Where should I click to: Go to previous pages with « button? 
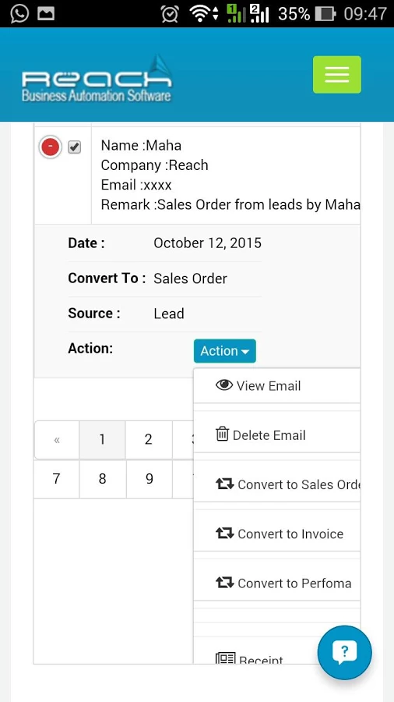coord(57,440)
